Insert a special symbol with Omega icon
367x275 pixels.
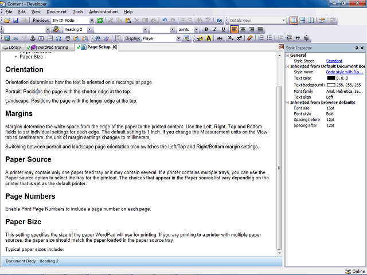(x=58, y=38)
